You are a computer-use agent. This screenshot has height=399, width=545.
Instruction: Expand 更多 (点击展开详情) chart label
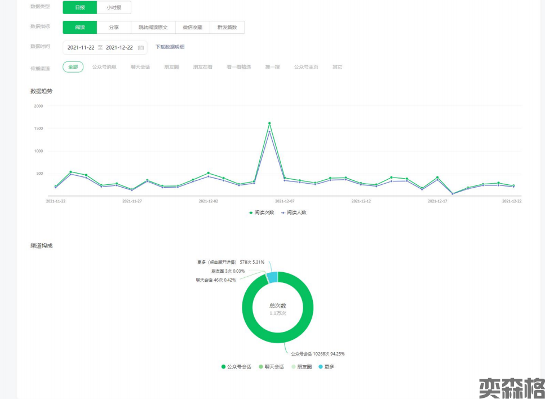pos(217,262)
